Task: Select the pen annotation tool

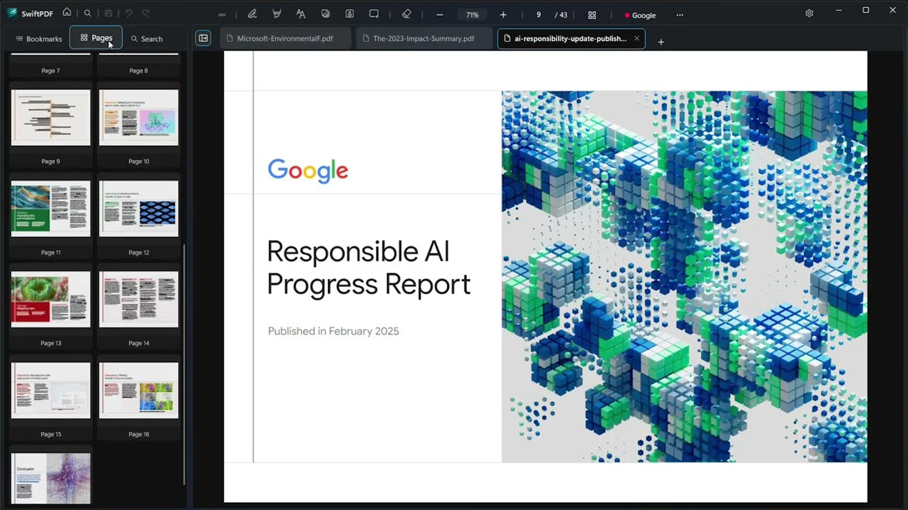Action: click(253, 14)
